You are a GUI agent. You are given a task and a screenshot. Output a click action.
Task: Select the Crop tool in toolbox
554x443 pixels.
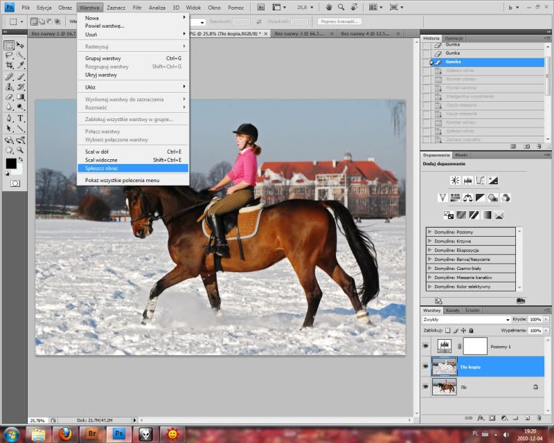point(10,65)
